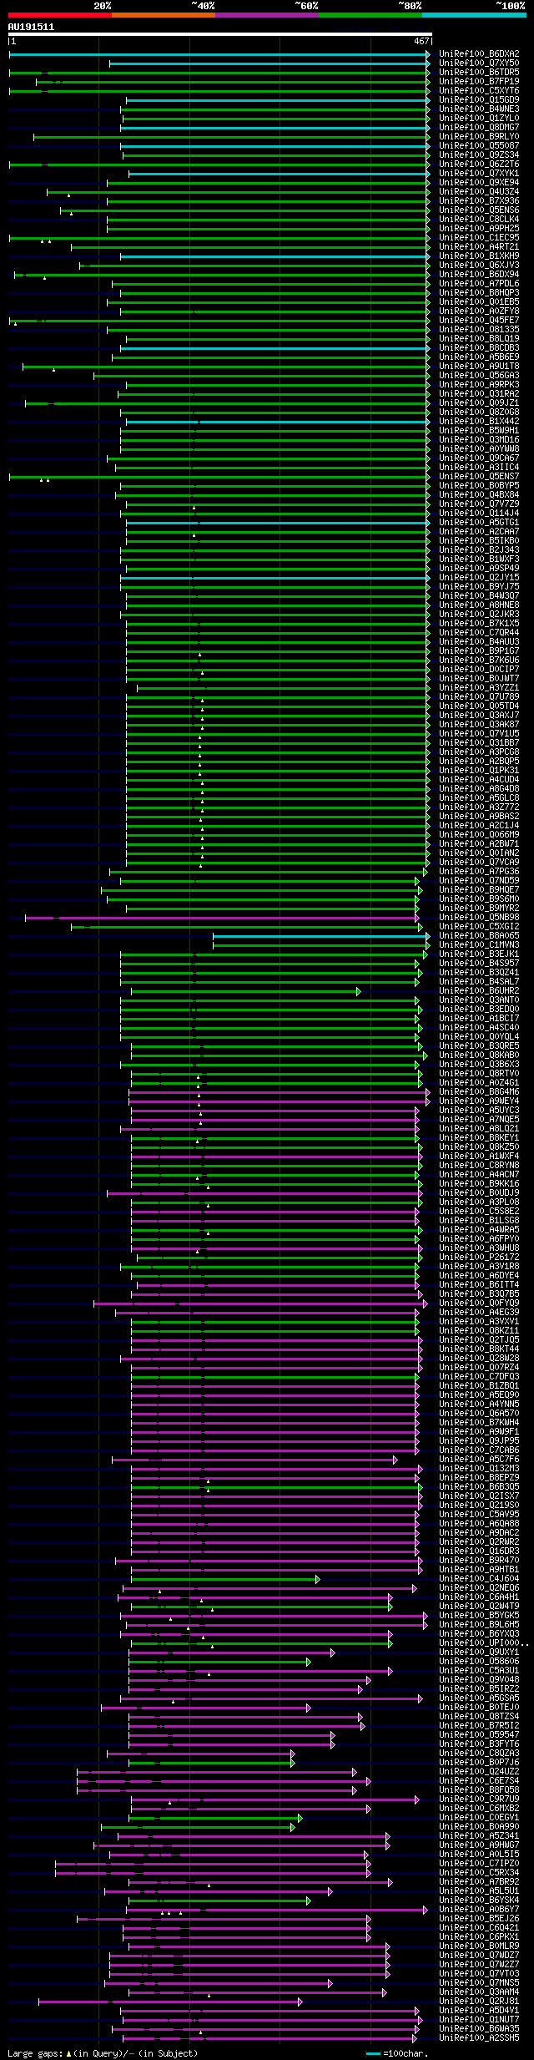
Task: Click label UniRef100_Q4U3Z4
Action: (x=479, y=192)
